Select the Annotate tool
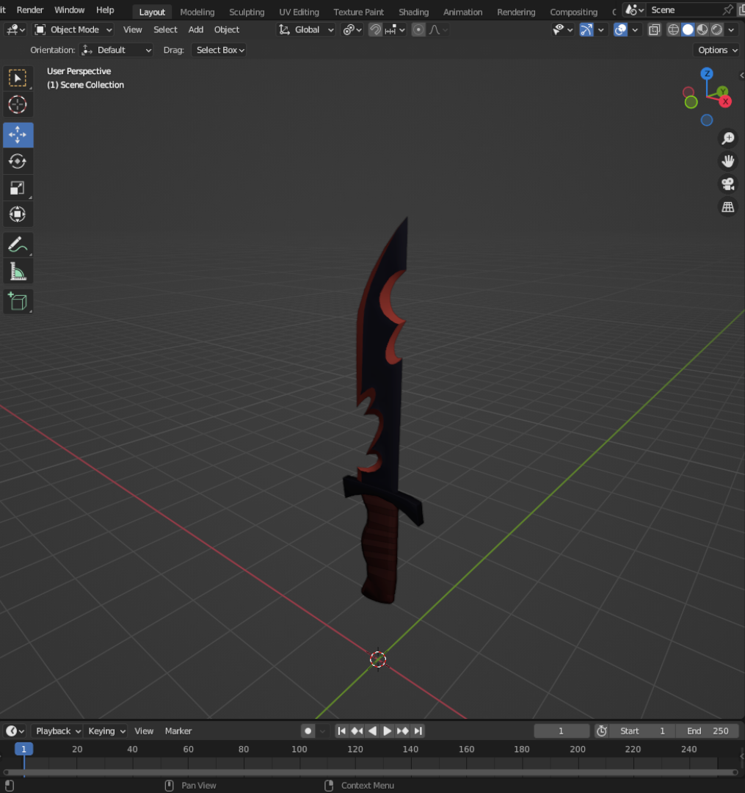Screen dimensions: 745x793 click(18, 245)
